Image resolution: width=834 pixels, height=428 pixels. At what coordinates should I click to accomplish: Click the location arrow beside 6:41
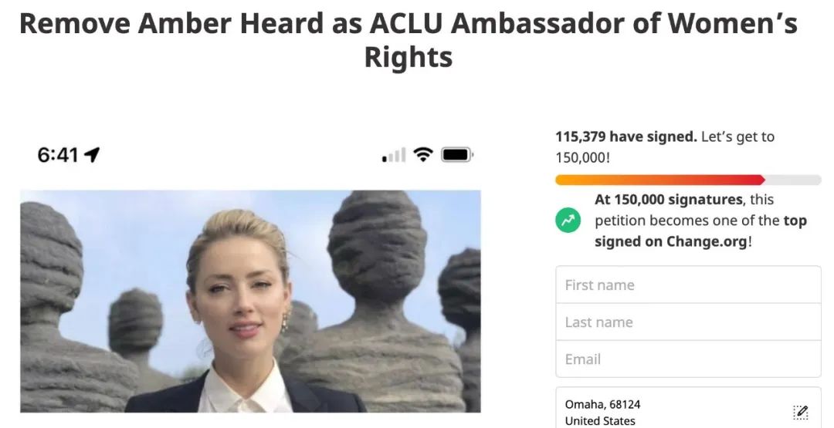[x=92, y=154]
